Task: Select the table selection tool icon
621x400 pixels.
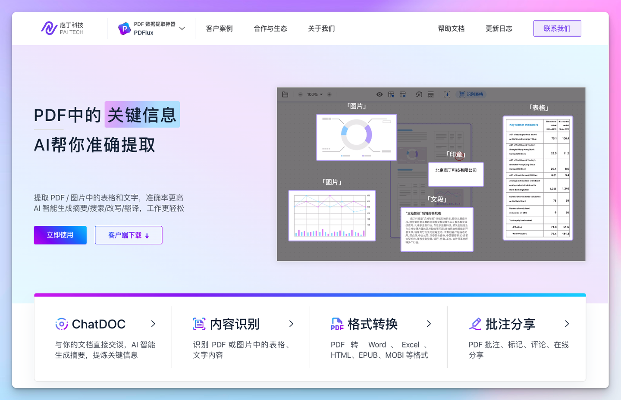Action: [392, 94]
